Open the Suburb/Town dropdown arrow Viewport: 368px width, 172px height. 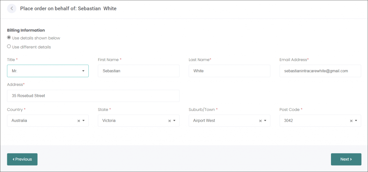[265, 121]
